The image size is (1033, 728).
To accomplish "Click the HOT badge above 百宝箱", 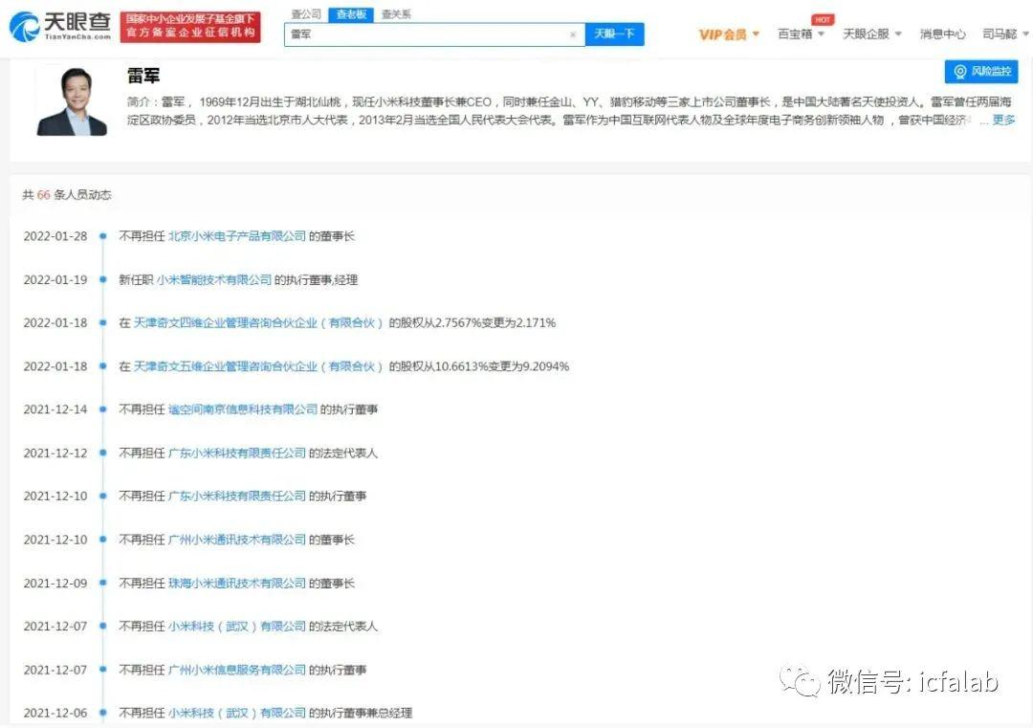I will click(x=823, y=20).
